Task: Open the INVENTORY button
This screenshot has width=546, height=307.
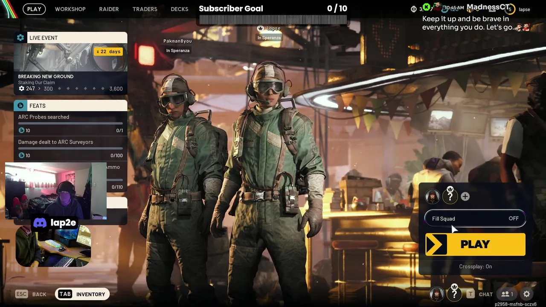Action: pyautogui.click(x=82, y=294)
